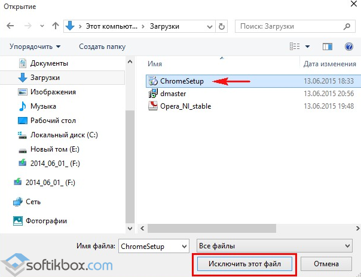The height and width of the screenshot is (277, 361).
Task: Open the address bar history dropdown
Action: pyautogui.click(x=209, y=27)
